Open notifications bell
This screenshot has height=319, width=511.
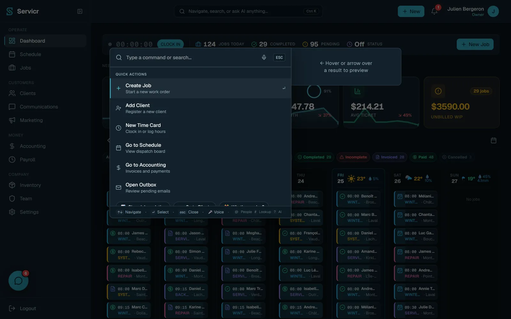pos(434,11)
